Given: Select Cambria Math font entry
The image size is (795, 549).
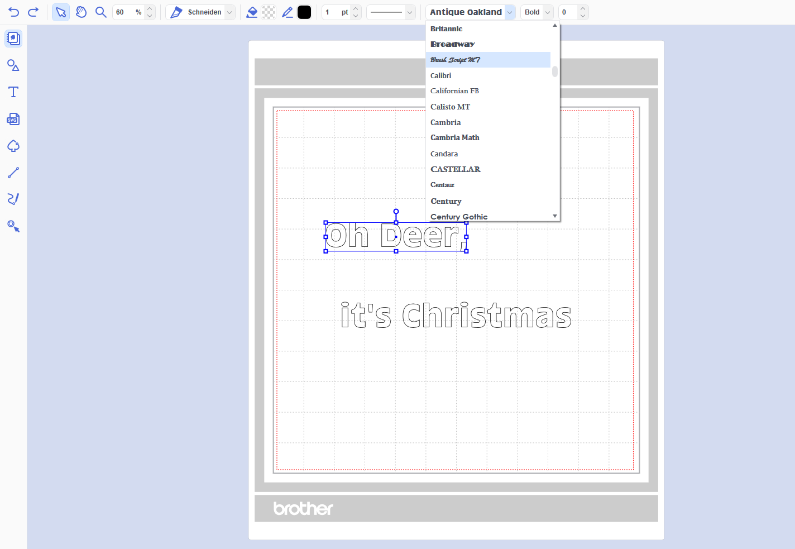Looking at the screenshot, I should (x=455, y=137).
